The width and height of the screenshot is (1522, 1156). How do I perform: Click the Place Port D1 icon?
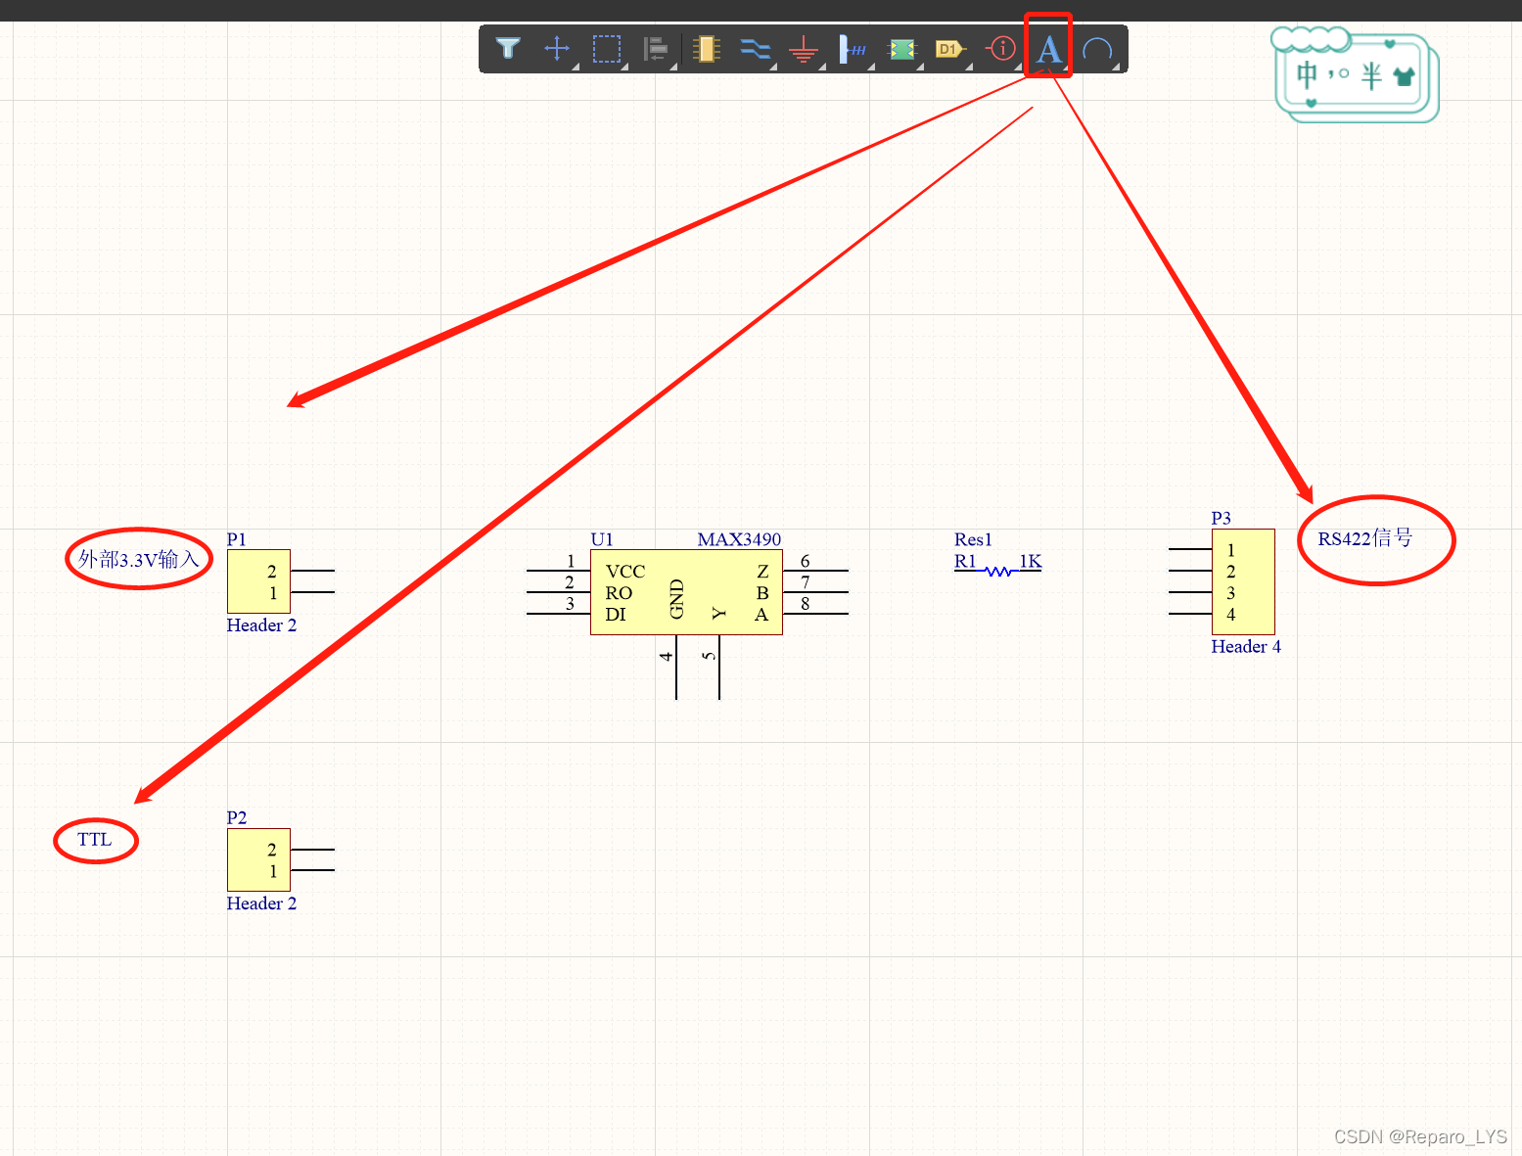pyautogui.click(x=949, y=48)
